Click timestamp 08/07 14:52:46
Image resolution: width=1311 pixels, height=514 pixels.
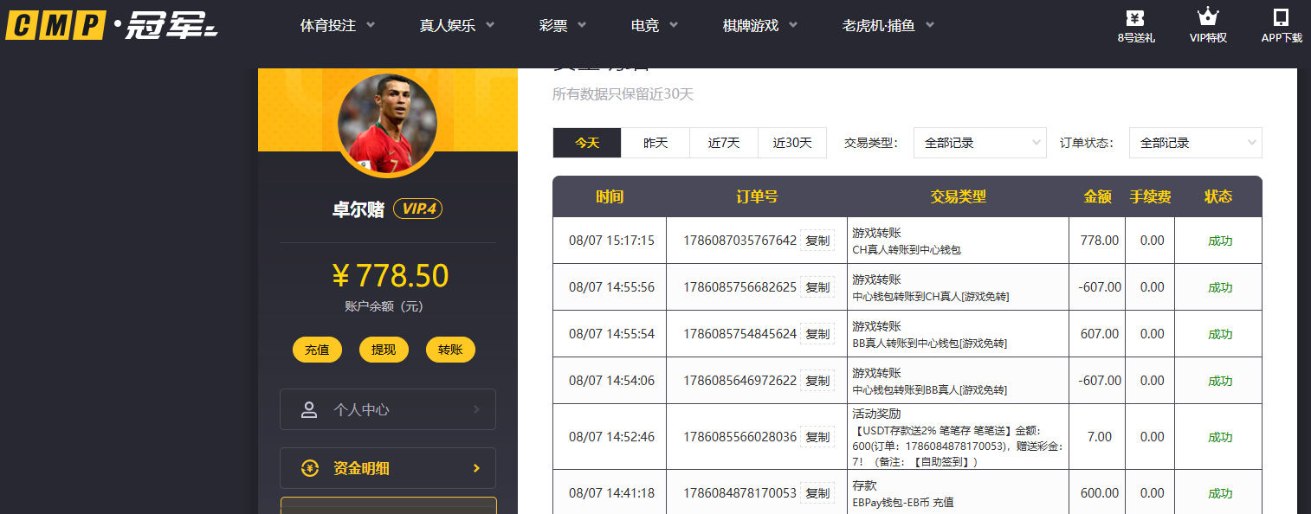point(611,437)
